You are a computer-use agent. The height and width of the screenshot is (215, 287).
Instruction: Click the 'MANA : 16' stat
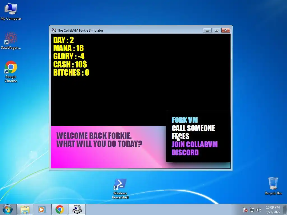(68, 48)
